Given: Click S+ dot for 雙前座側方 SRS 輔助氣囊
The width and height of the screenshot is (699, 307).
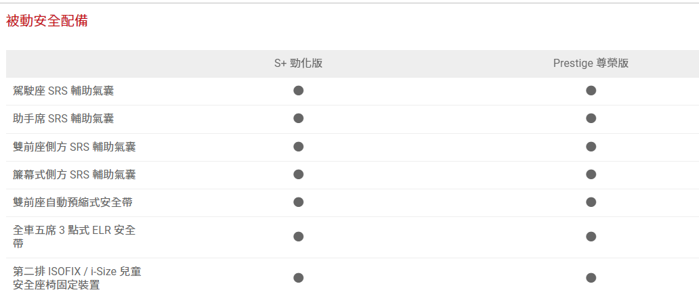Looking at the screenshot, I should [298, 147].
